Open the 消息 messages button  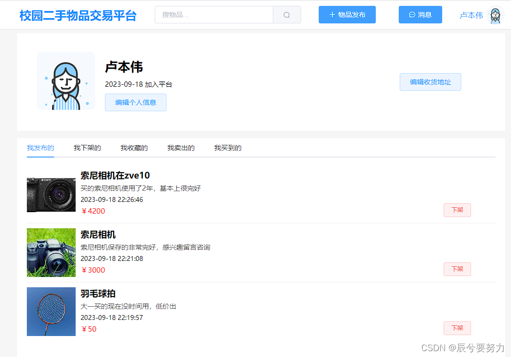(420, 15)
